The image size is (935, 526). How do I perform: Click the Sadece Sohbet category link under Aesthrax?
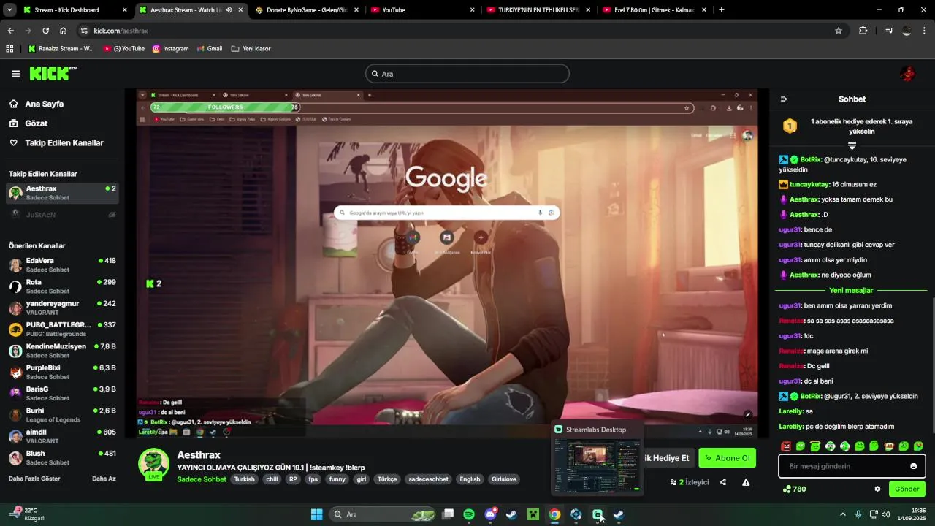tap(202, 479)
